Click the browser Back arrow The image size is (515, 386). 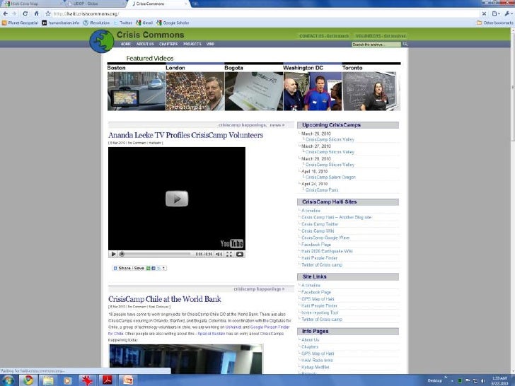(x=6, y=13)
